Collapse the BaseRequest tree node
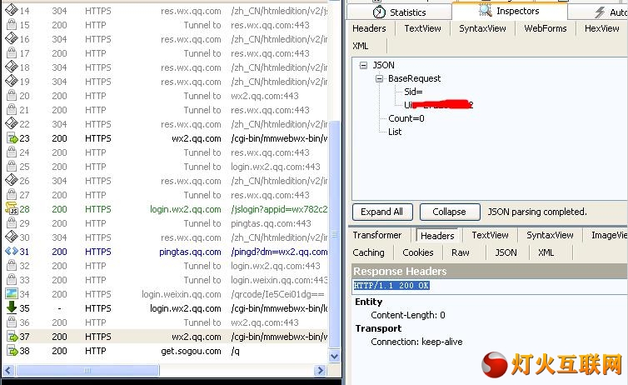This screenshot has width=628, height=385. [379, 78]
